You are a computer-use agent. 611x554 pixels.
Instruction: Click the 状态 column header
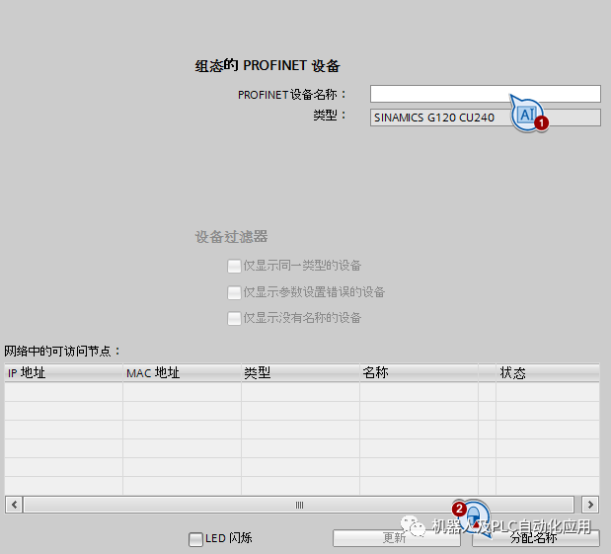548,372
